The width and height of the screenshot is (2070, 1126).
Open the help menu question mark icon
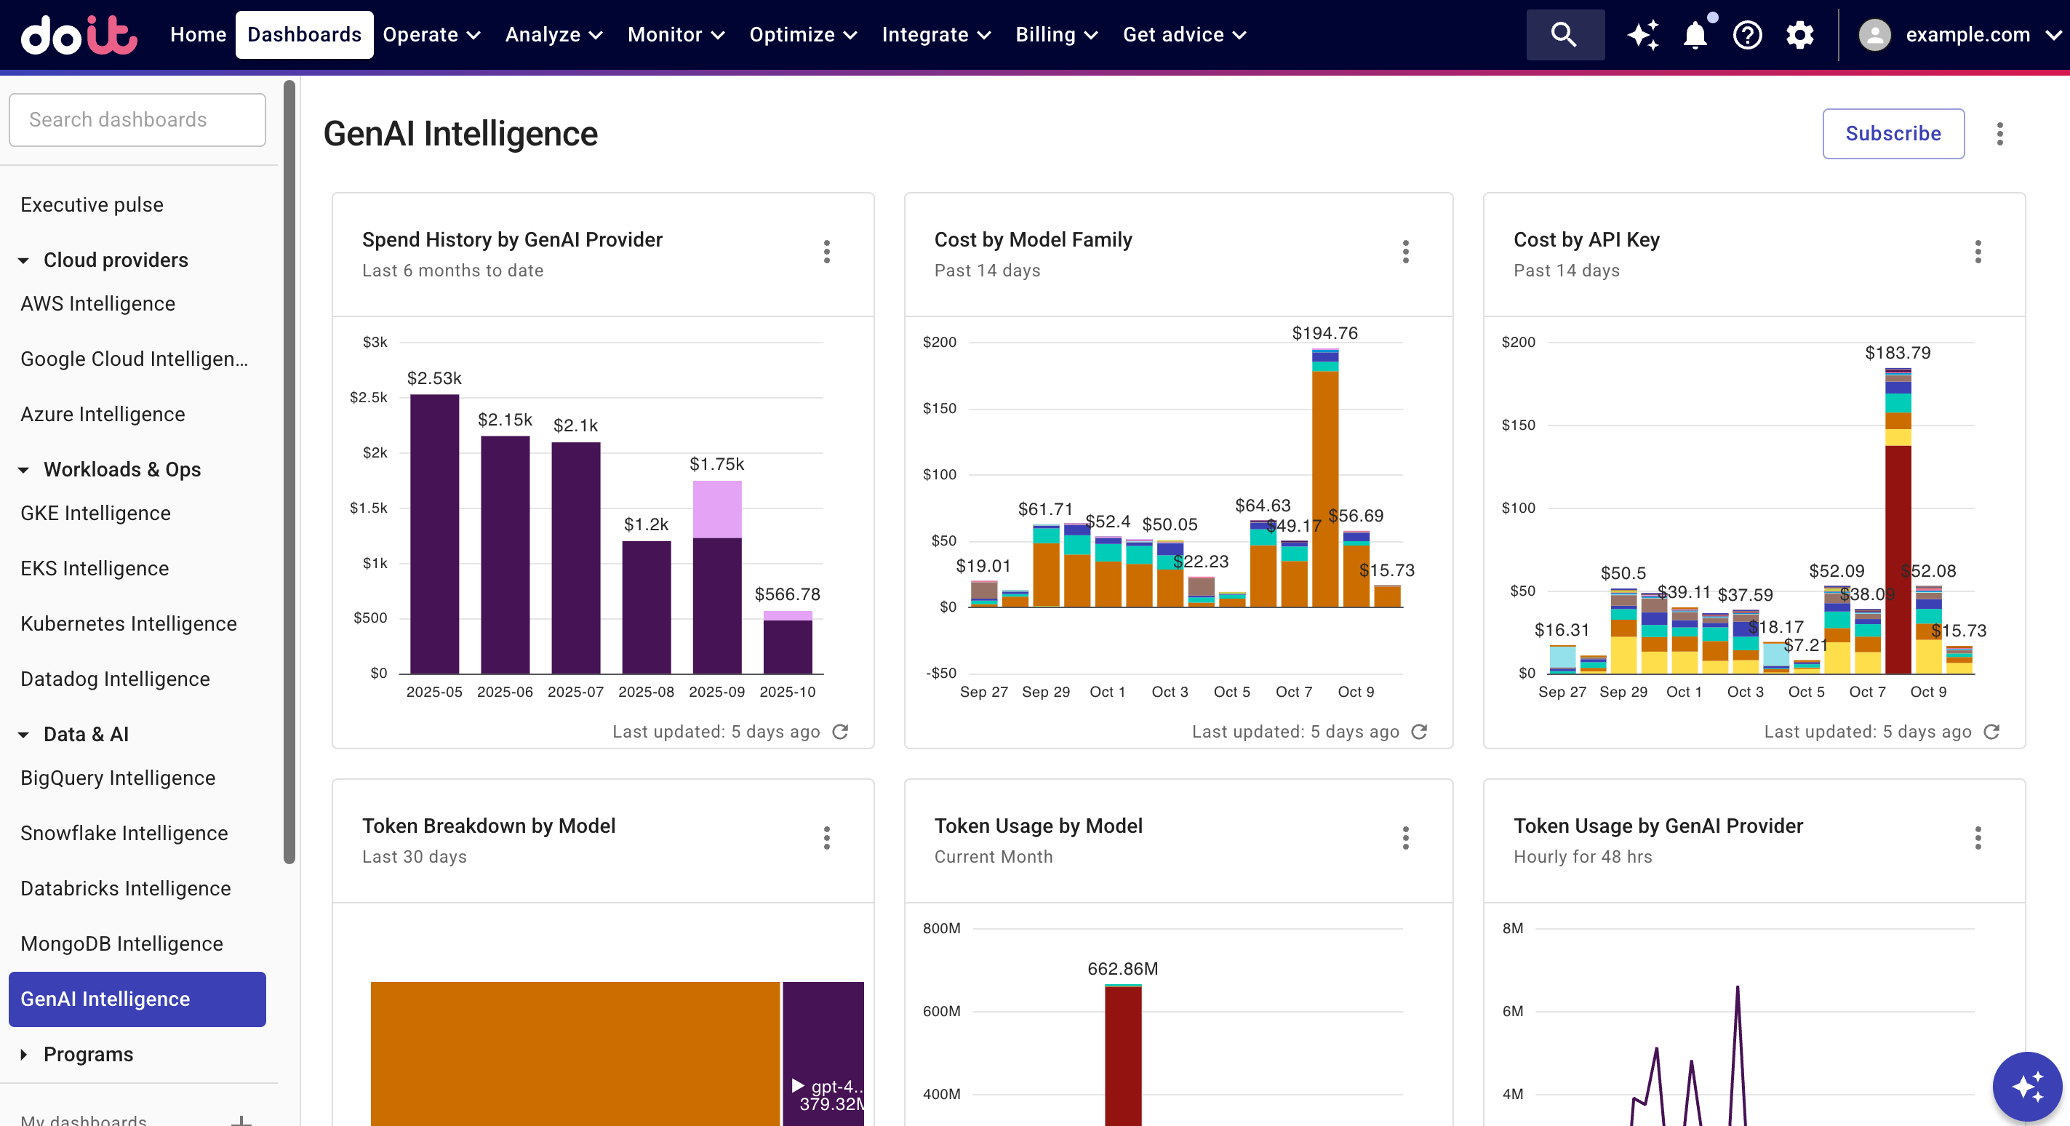point(1747,35)
